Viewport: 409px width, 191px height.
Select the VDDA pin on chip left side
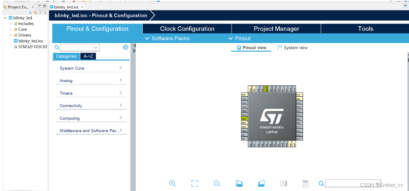pyautogui.click(x=245, y=127)
